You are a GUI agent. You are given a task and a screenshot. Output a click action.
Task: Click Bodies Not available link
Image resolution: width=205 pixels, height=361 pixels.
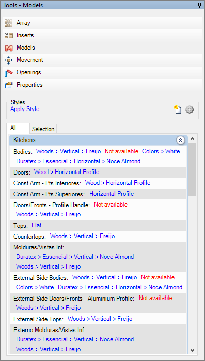(122, 151)
